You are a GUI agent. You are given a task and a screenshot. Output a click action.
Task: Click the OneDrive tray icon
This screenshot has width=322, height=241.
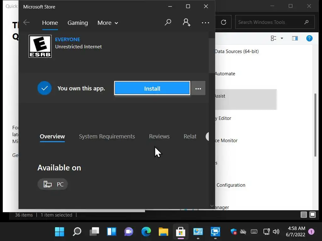point(243,232)
